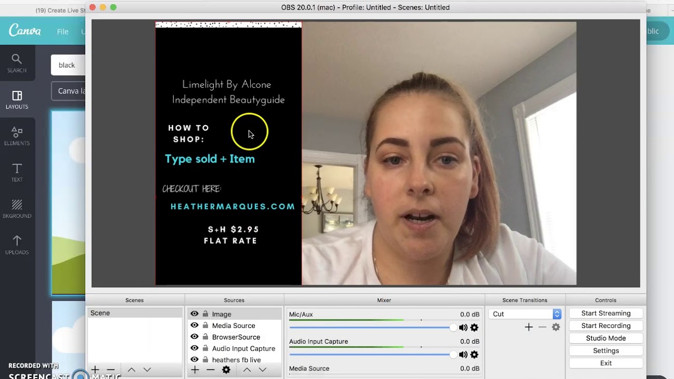Open source properties gear in Sources panel
This screenshot has height=379, width=674.
[x=226, y=370]
